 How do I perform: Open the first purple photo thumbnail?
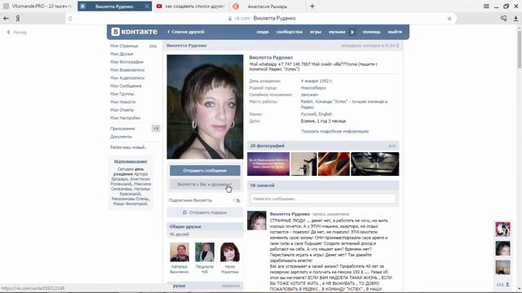point(268,164)
